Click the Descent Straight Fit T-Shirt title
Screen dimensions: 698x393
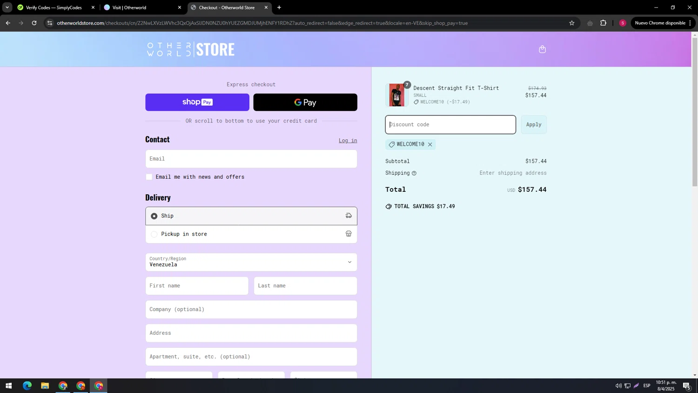(x=456, y=88)
